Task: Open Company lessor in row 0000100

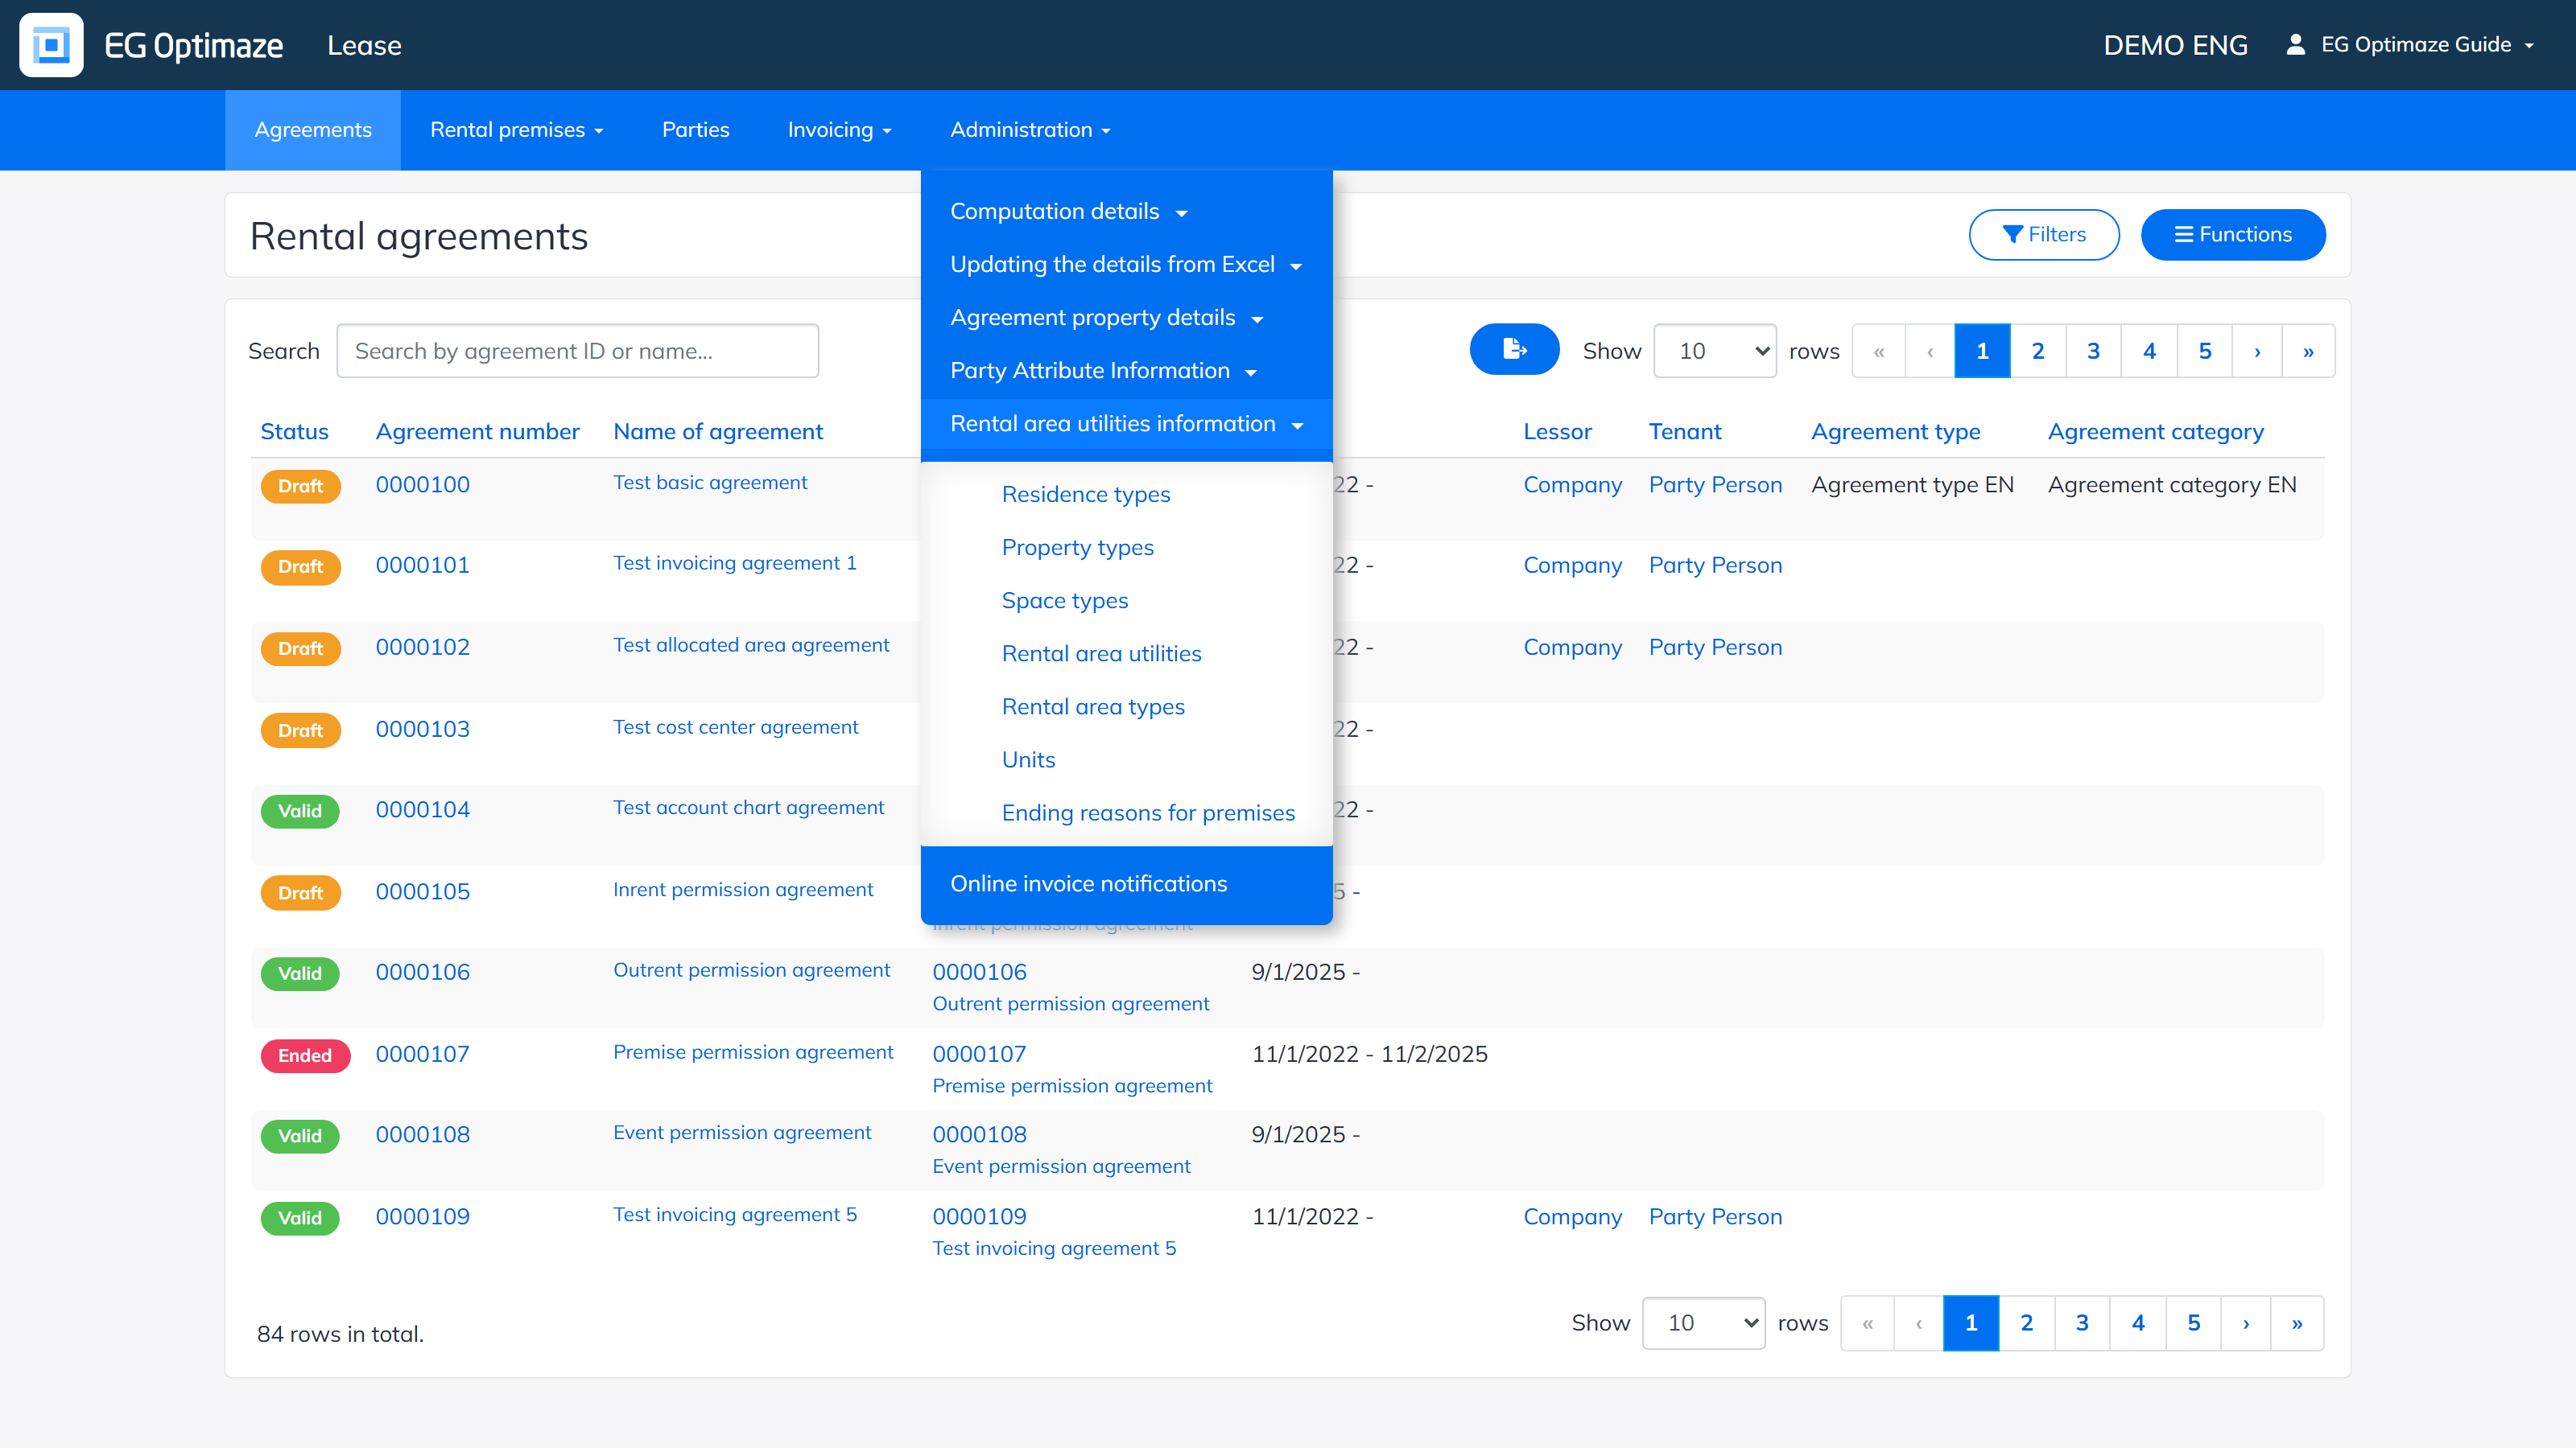Action: (1572, 484)
